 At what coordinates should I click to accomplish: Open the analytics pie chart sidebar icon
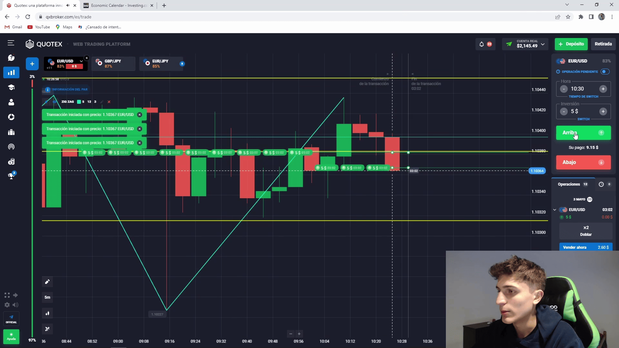point(11,117)
